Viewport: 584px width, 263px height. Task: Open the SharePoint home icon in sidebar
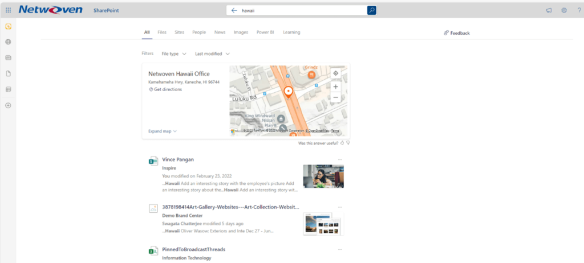(x=8, y=26)
